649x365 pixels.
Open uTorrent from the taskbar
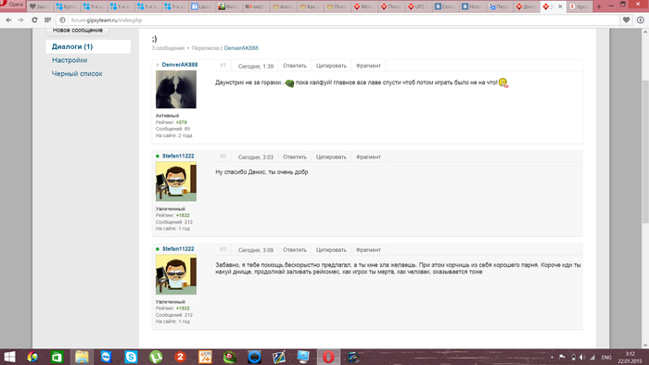pyautogui.click(x=156, y=357)
